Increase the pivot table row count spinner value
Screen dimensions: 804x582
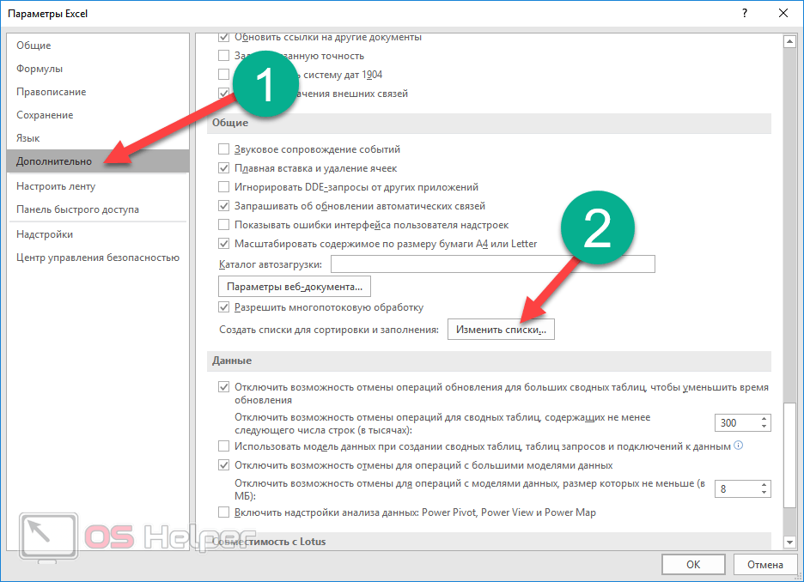coord(763,419)
